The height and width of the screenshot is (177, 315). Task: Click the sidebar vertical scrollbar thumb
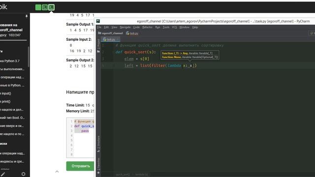29,57
